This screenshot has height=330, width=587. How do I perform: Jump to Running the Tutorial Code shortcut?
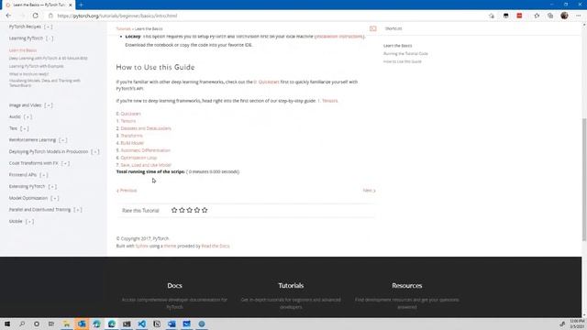tap(405, 53)
